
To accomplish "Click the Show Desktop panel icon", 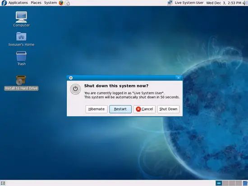I will (3, 183).
